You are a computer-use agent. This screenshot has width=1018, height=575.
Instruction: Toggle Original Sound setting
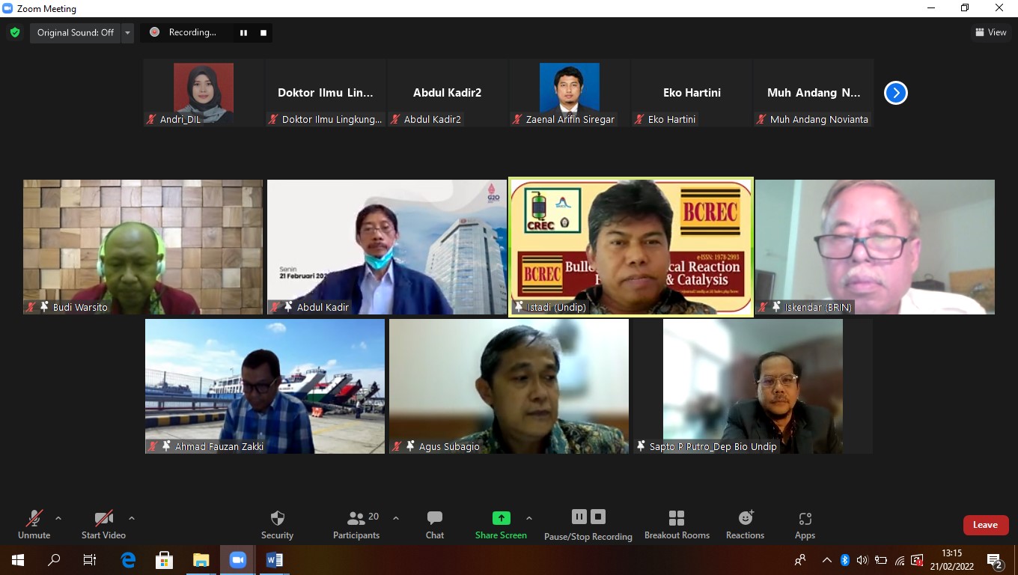coord(76,32)
